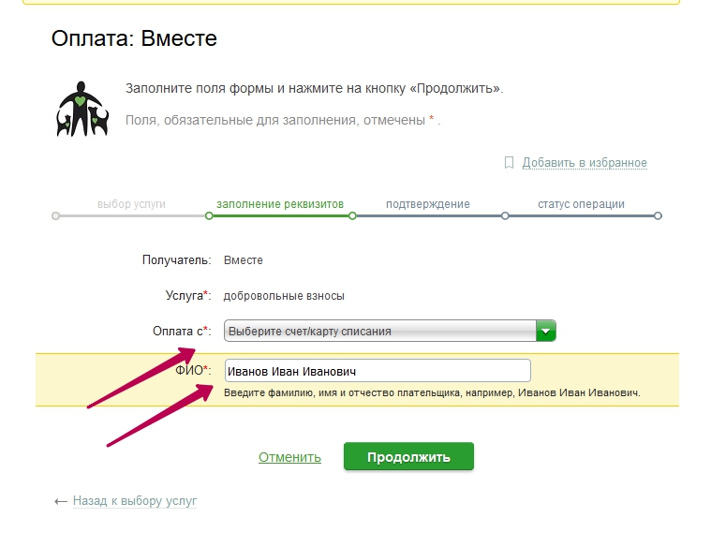The height and width of the screenshot is (547, 711).
Task: Select the статус операции step label
Action: coord(581,203)
